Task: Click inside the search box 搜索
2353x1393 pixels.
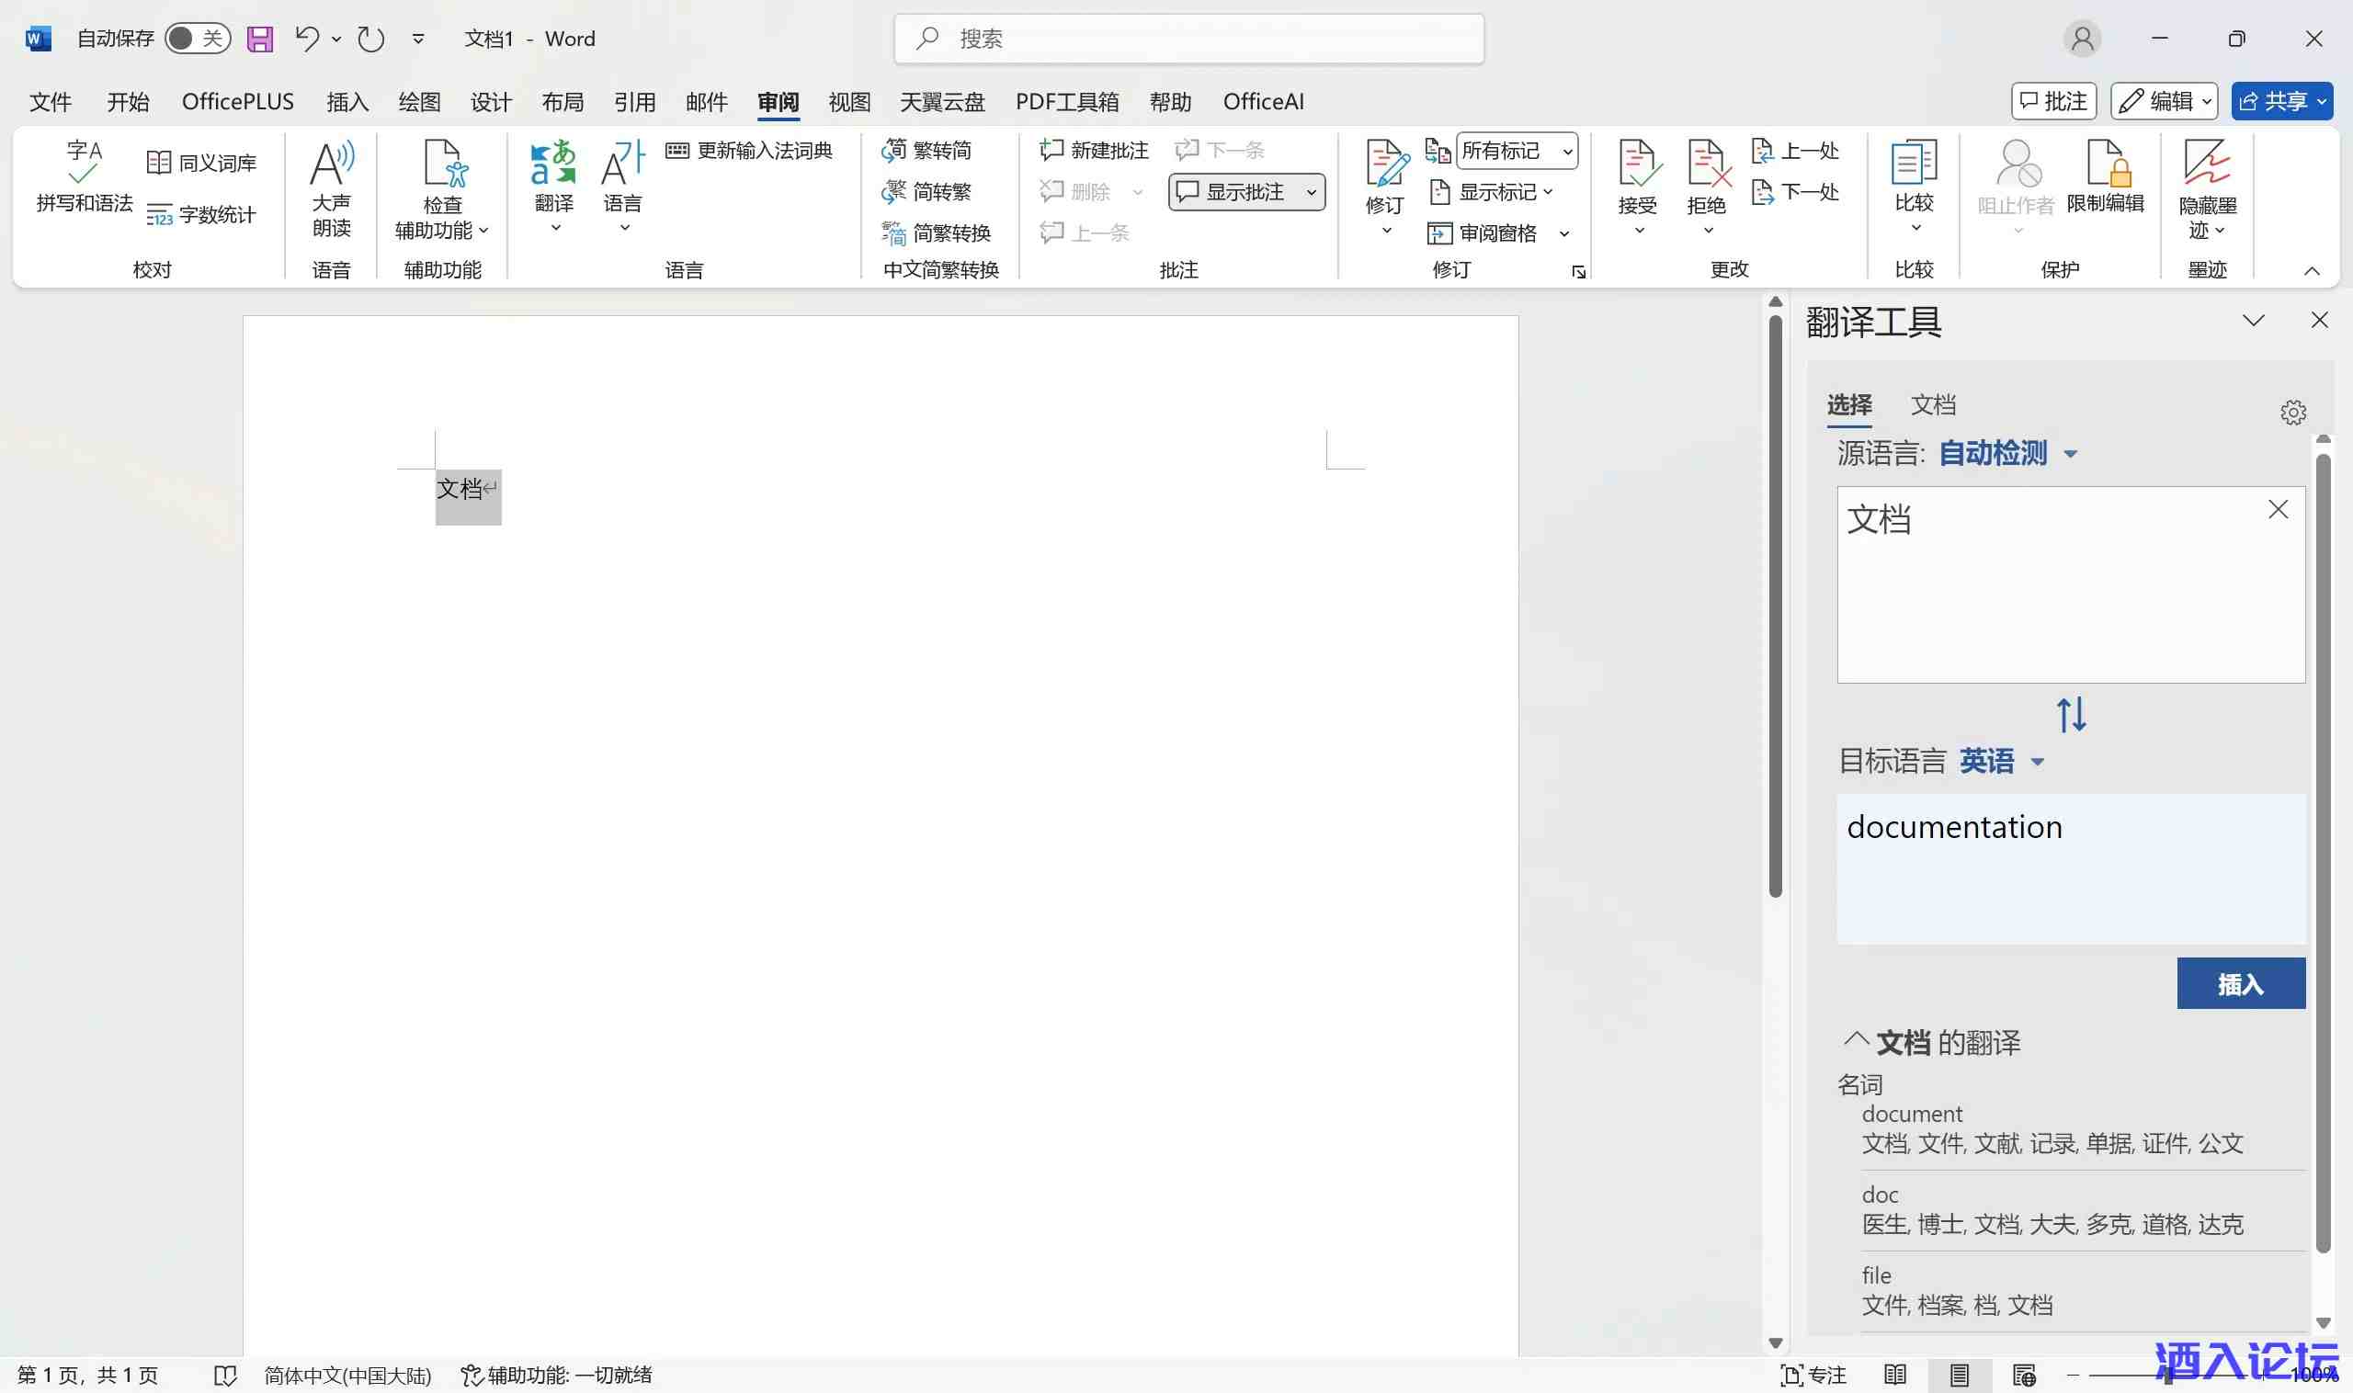Action: [x=1188, y=39]
